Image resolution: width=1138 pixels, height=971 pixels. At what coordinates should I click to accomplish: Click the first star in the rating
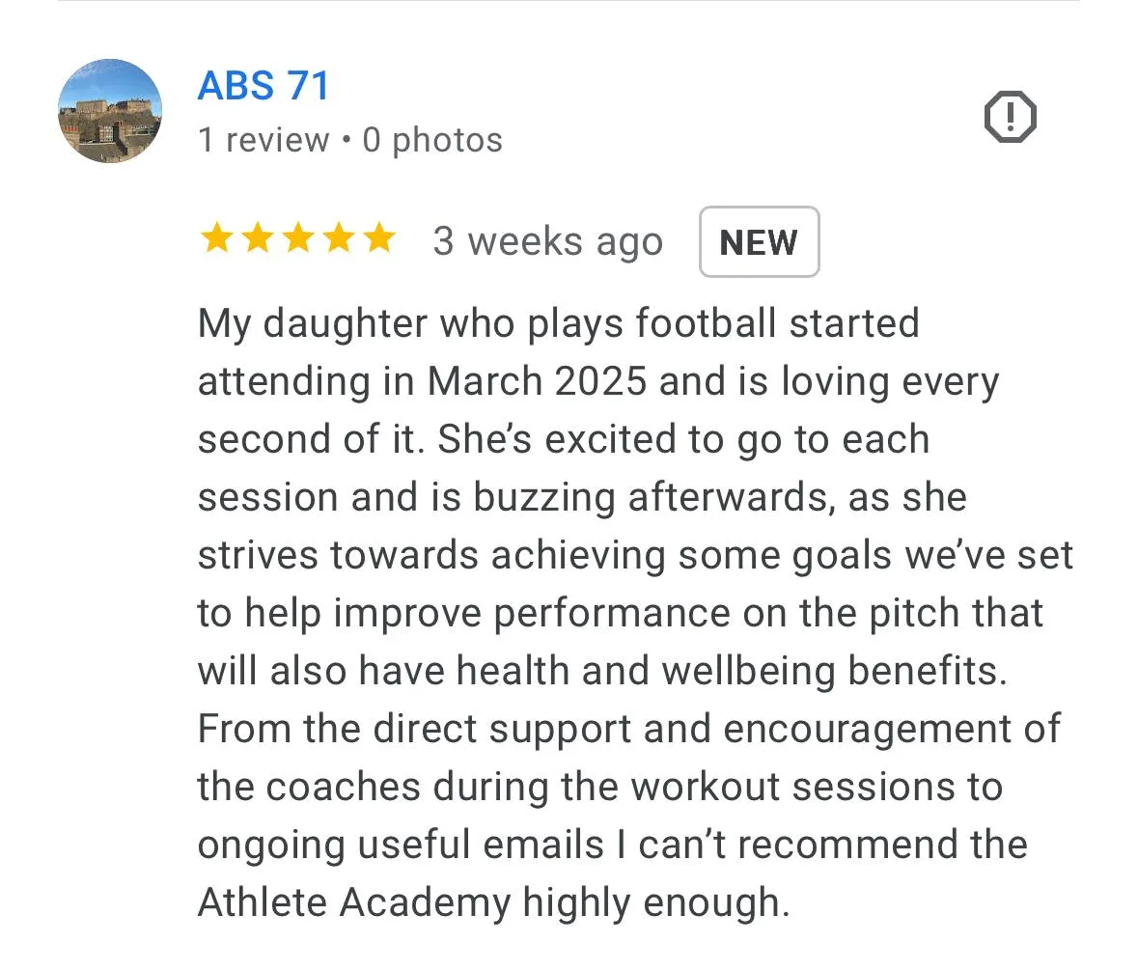point(215,238)
